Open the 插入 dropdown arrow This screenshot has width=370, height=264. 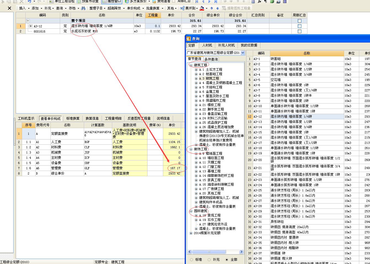28,9
